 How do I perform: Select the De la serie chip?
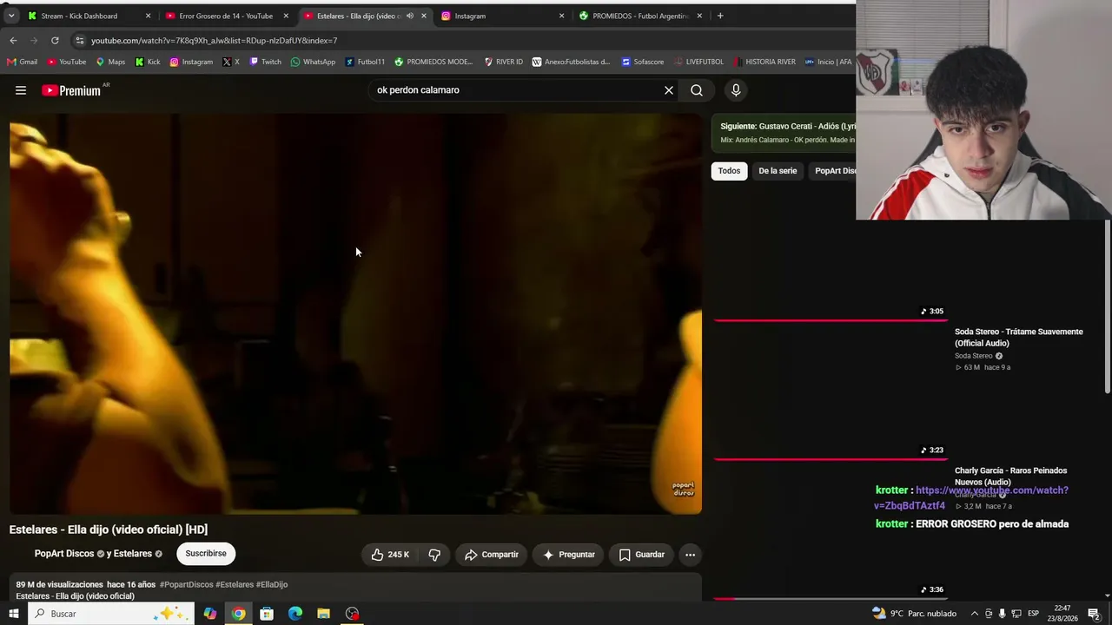pyautogui.click(x=778, y=171)
